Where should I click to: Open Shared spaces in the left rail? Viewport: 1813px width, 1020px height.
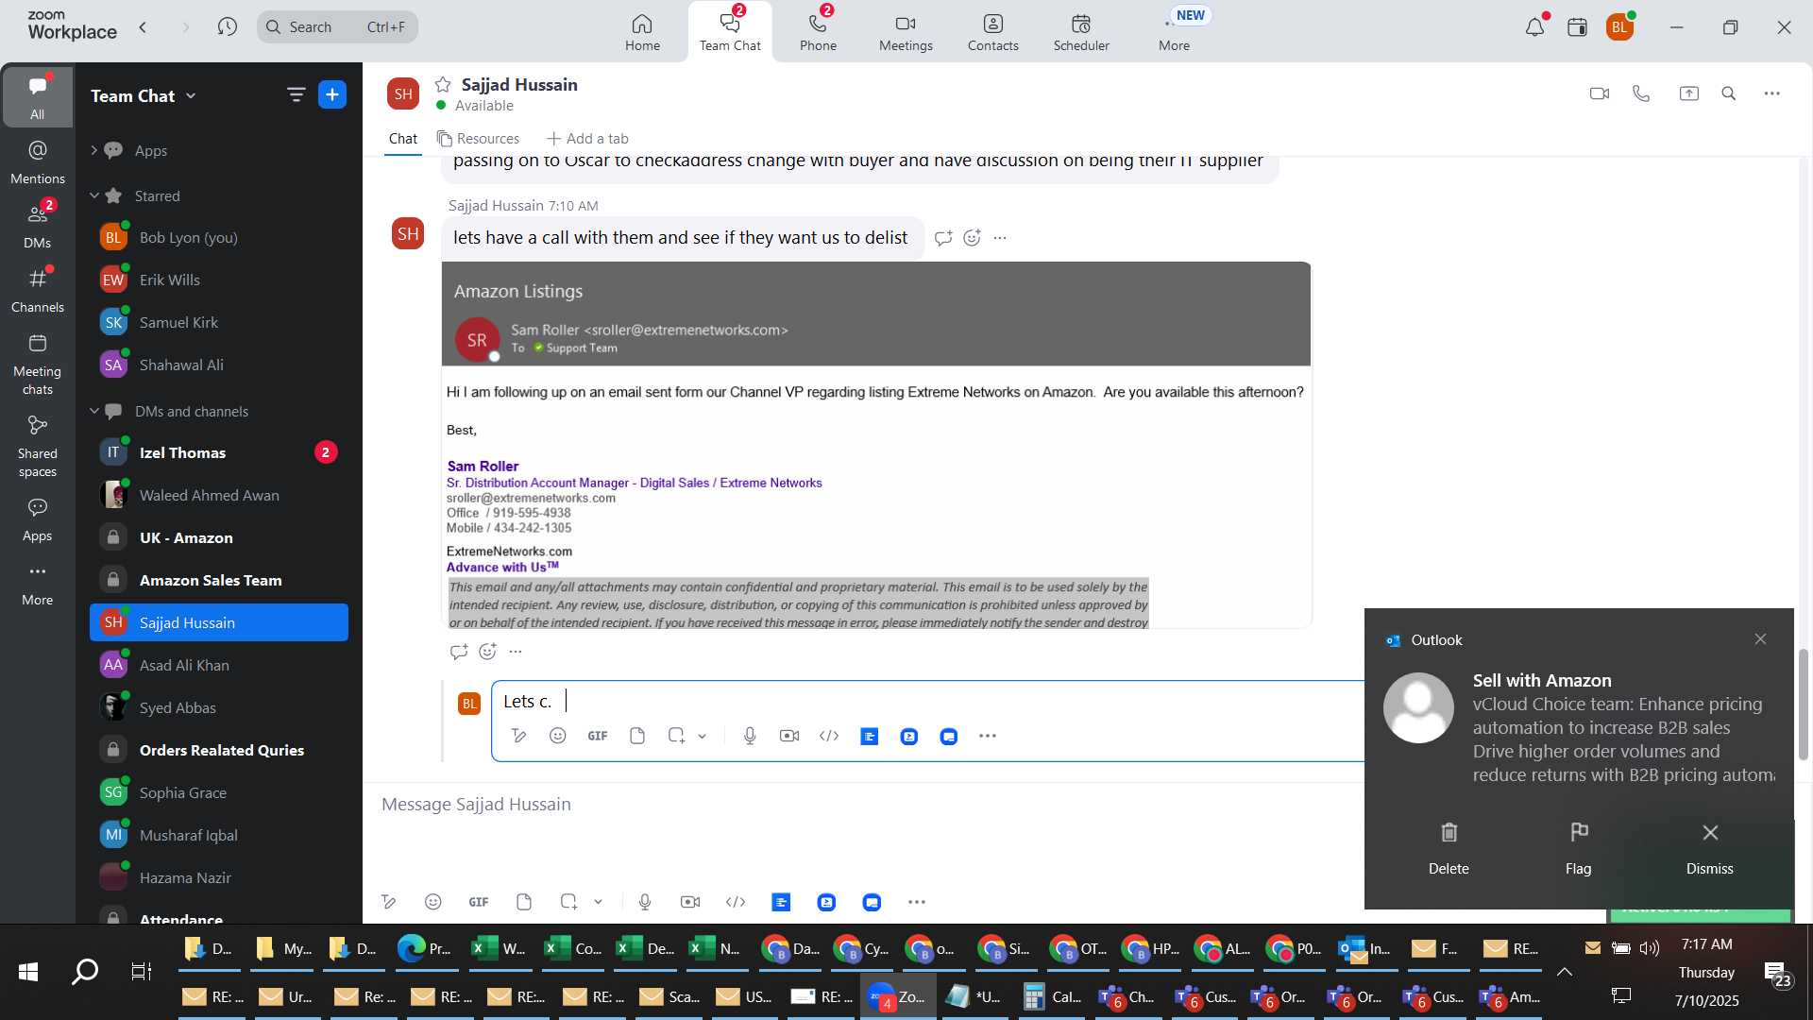38,447
